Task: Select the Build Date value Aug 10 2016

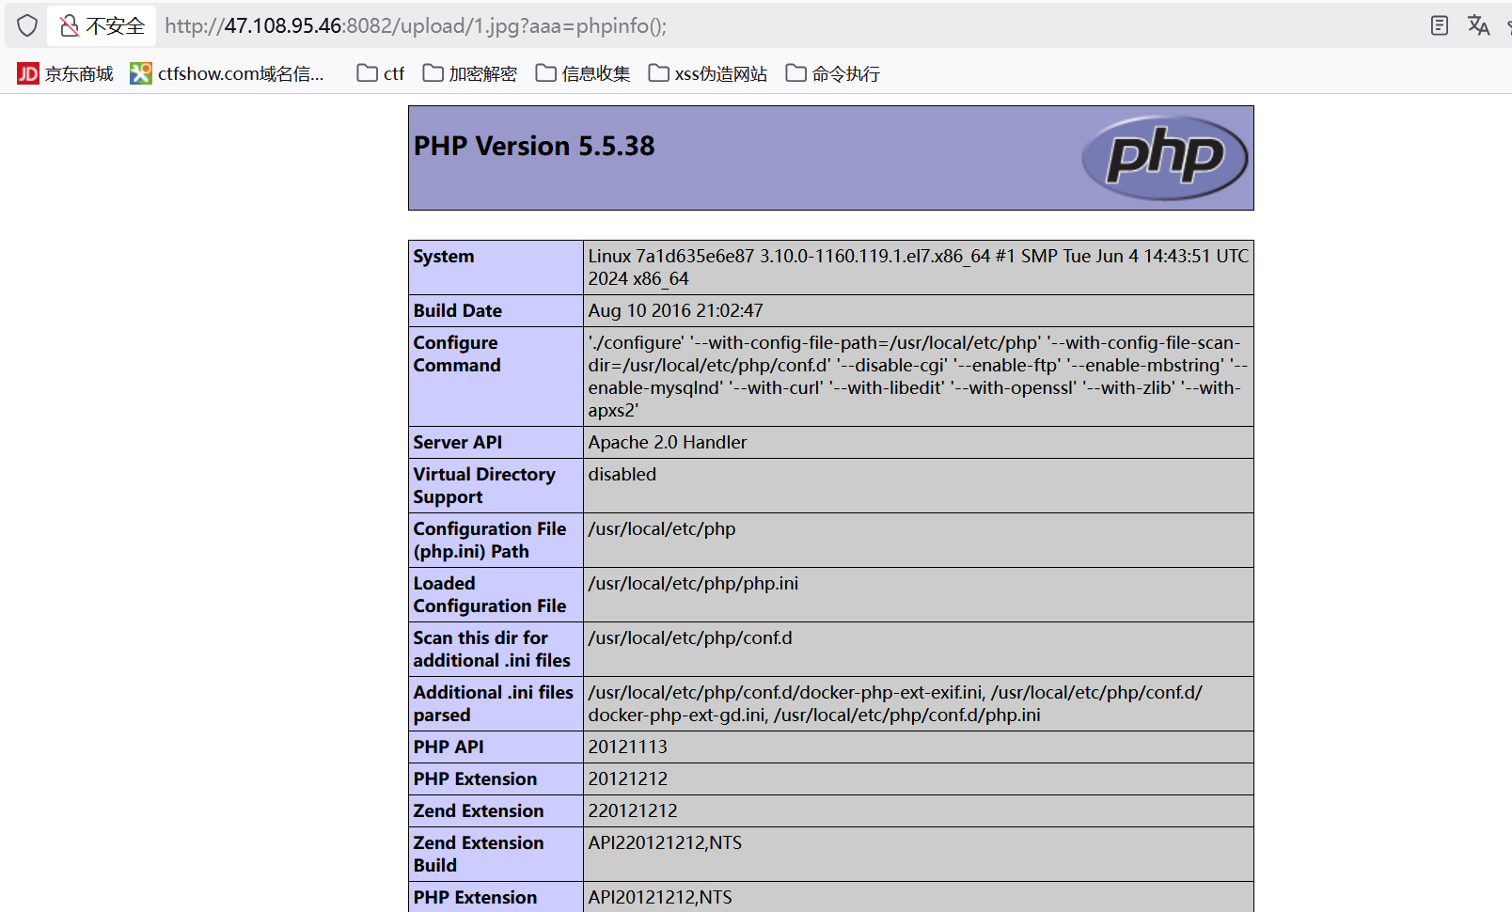Action: (x=675, y=310)
